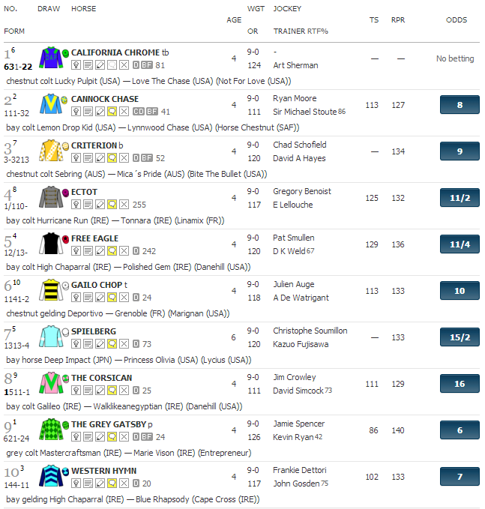Open the FREE EAGLE horse name link

coord(94,238)
